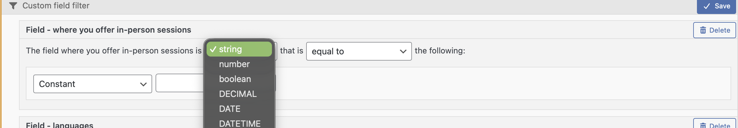Click the checkmark icon on Save
This screenshot has height=128, width=738.
(x=707, y=6)
